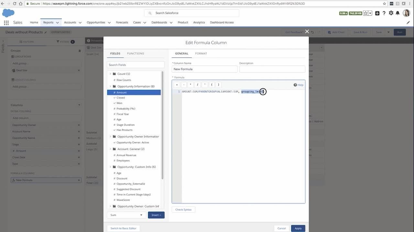
Task: Open the global actions plus icon
Action: 377,13
